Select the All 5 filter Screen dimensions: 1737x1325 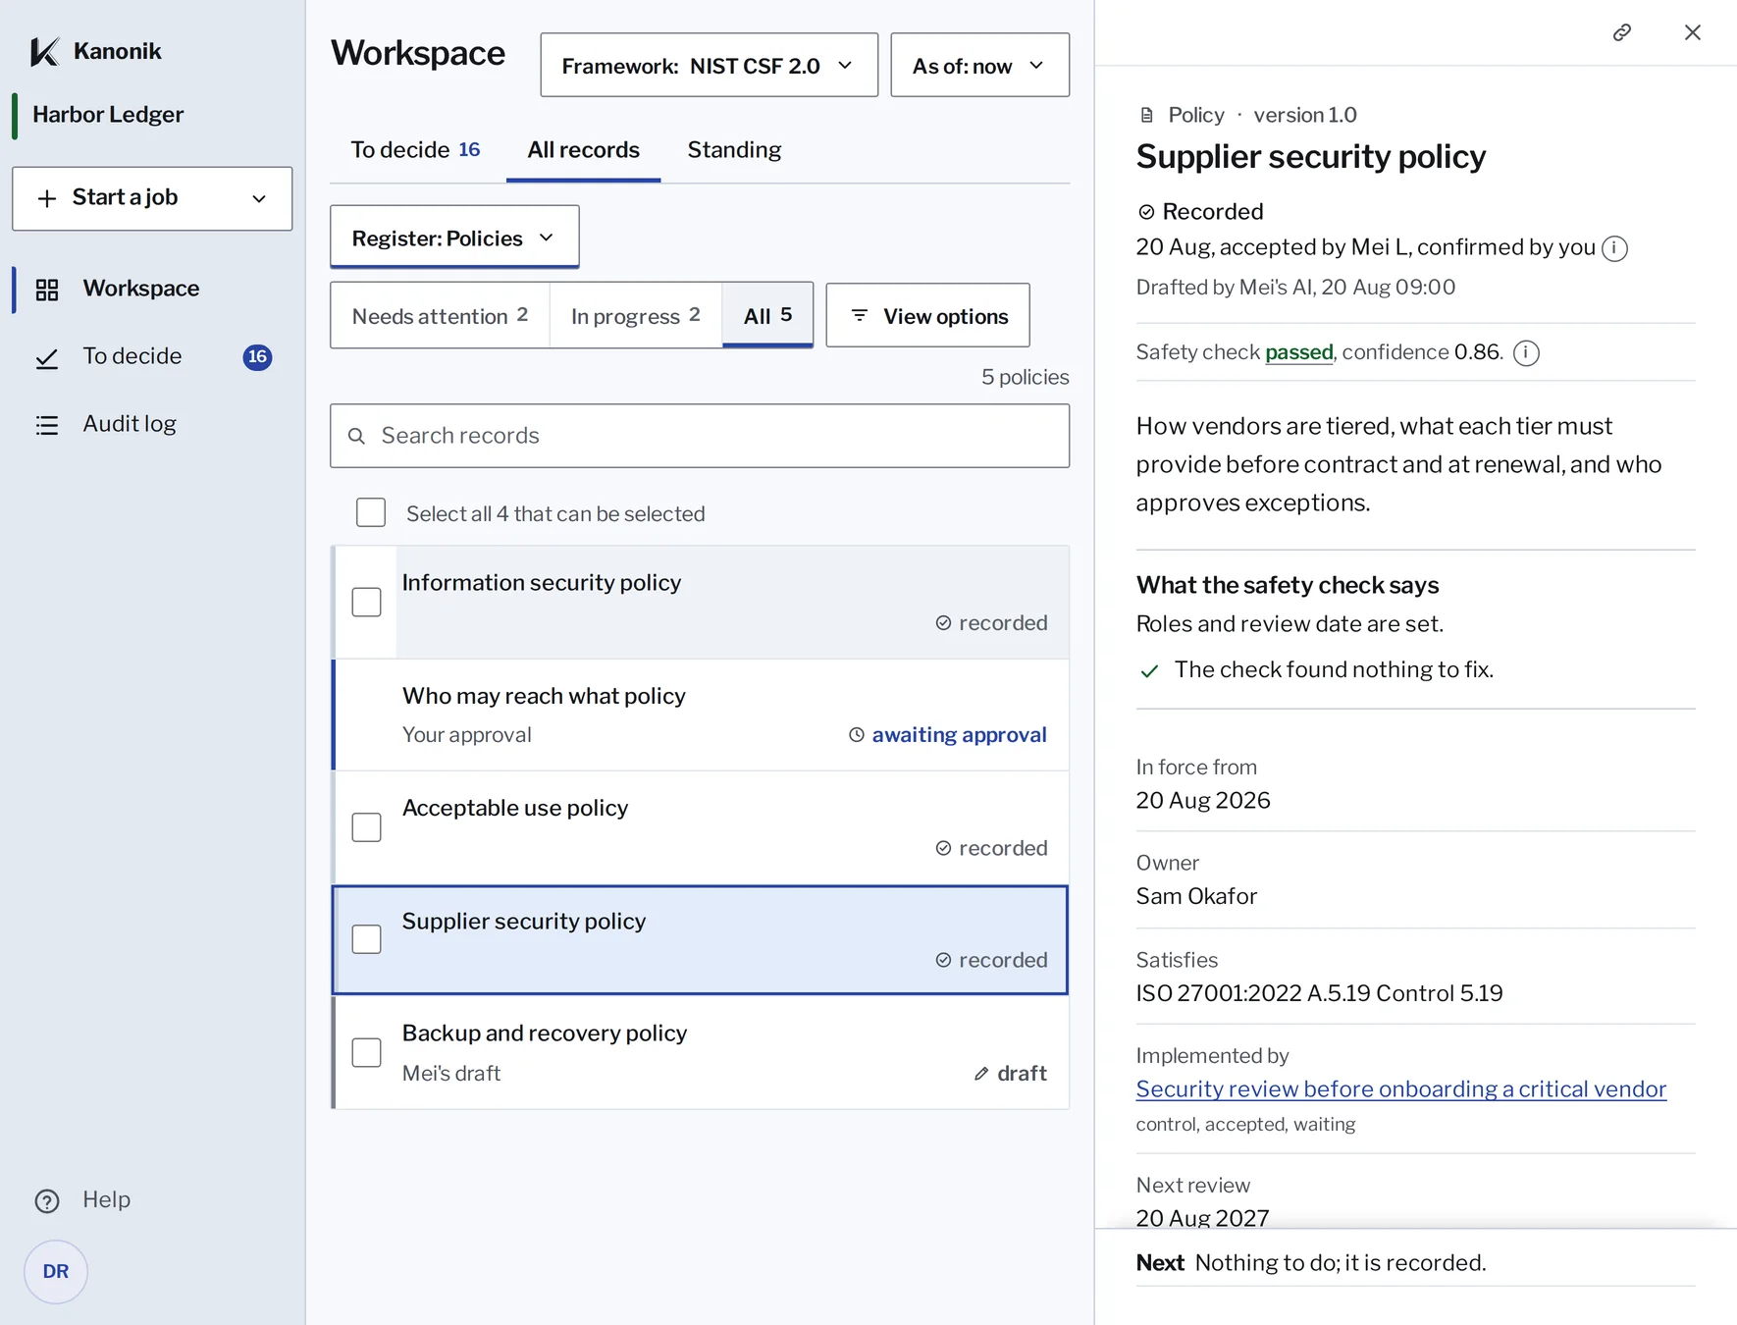click(x=767, y=315)
